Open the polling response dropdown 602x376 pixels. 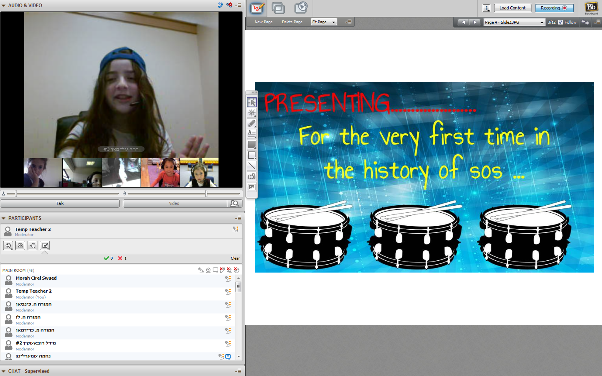45,245
